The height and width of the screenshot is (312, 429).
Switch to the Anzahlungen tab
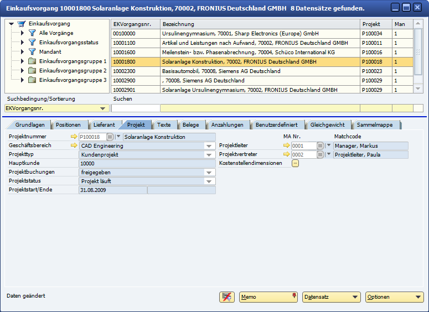click(x=227, y=124)
